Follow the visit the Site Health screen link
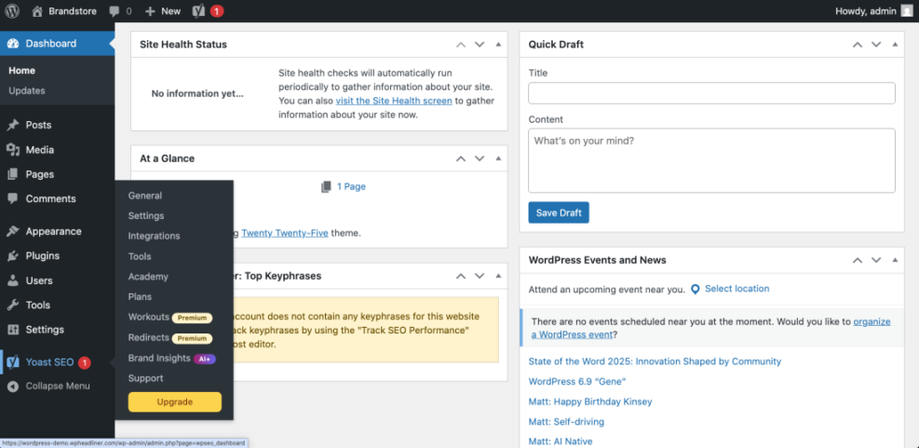This screenshot has width=919, height=448. point(394,101)
